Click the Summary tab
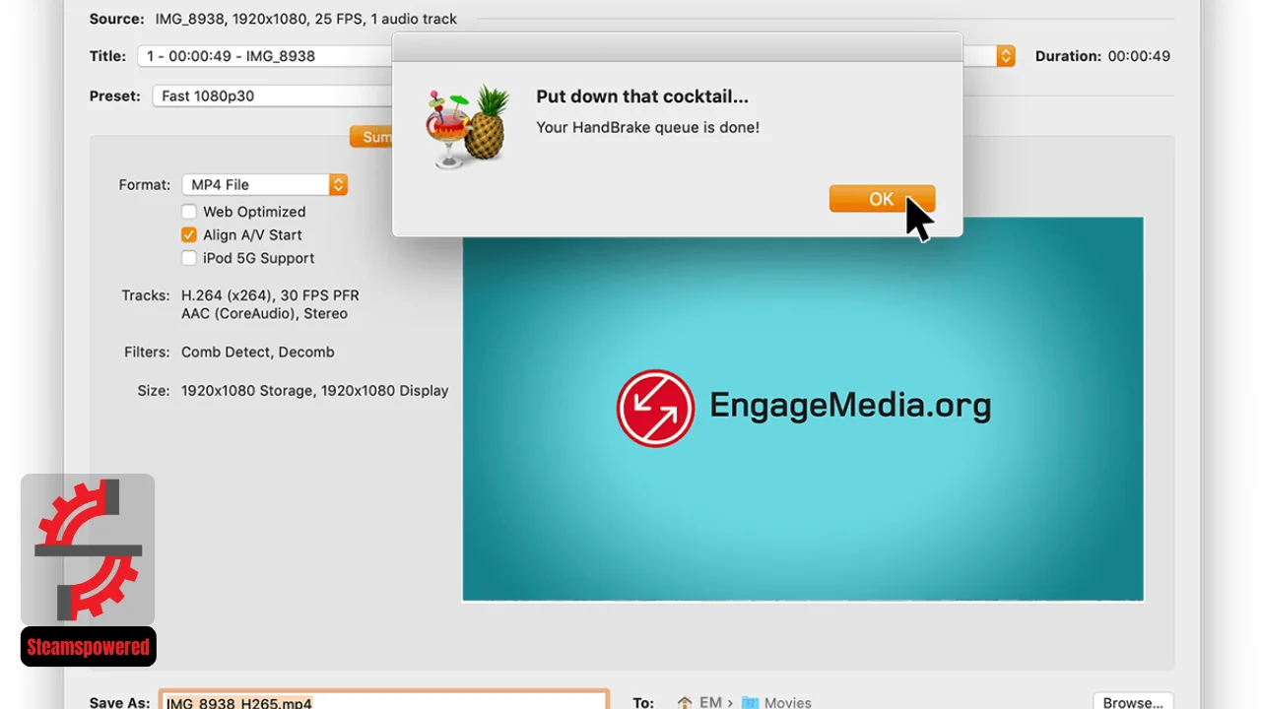This screenshot has width=1261, height=709. coord(372,137)
